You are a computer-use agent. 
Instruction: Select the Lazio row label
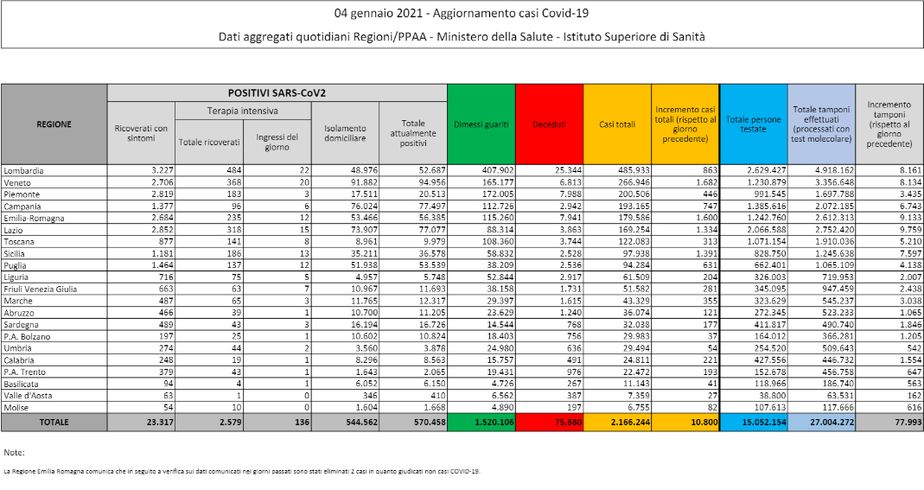point(13,230)
